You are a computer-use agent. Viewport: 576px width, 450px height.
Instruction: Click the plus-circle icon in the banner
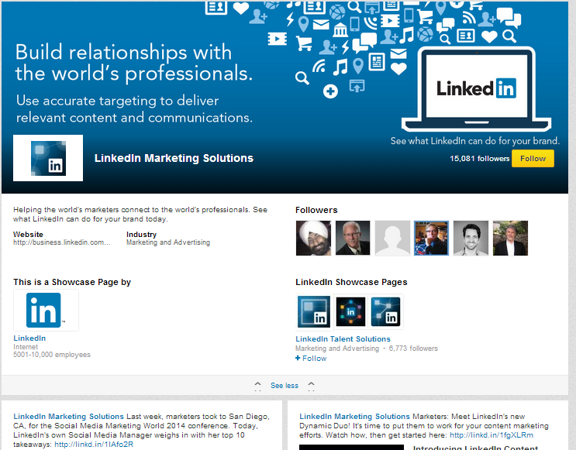330,91
